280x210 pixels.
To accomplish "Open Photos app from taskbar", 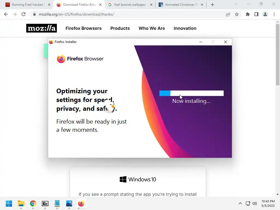I will point(69,203).
